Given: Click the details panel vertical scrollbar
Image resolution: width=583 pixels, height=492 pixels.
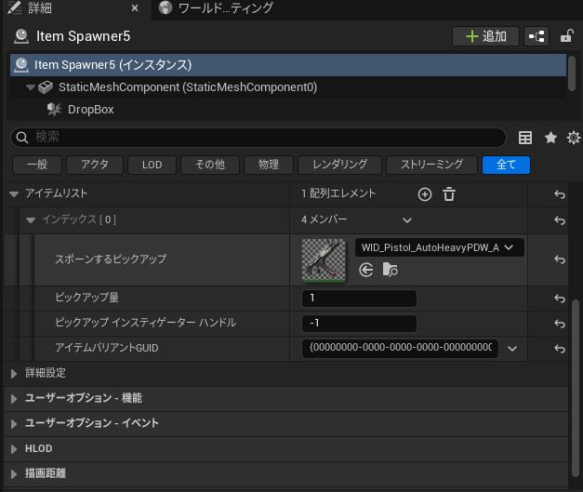Looking at the screenshot, I should [x=576, y=387].
